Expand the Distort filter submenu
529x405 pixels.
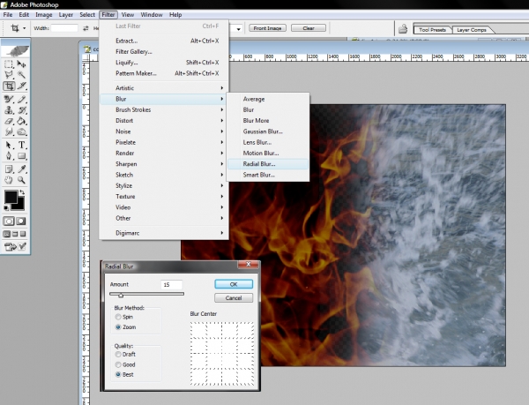[x=164, y=121]
